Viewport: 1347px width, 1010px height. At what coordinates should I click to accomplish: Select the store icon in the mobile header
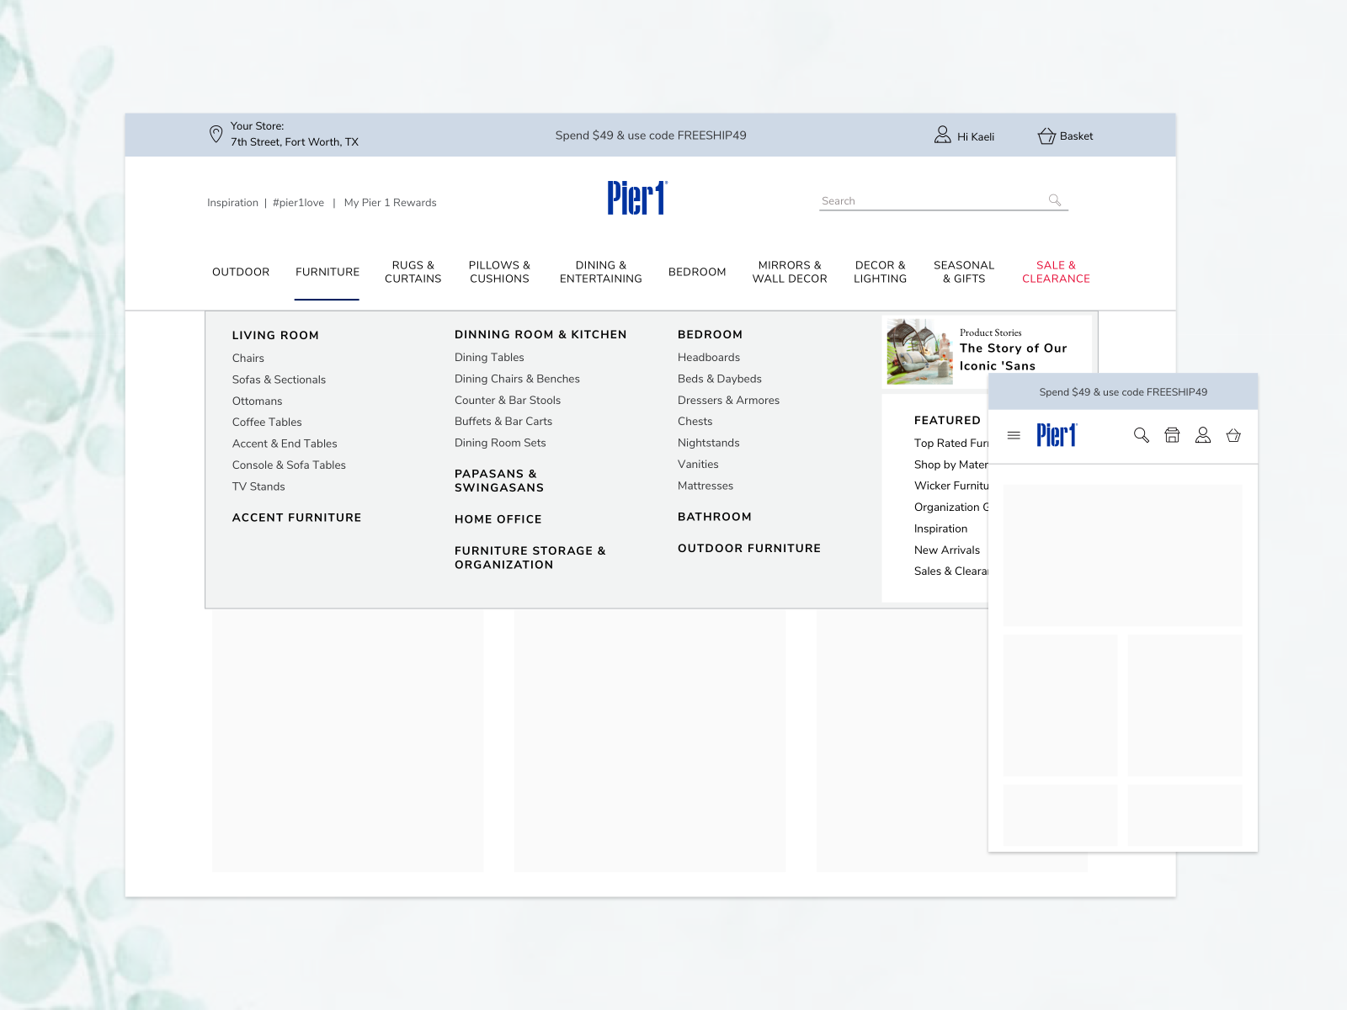pyautogui.click(x=1172, y=436)
